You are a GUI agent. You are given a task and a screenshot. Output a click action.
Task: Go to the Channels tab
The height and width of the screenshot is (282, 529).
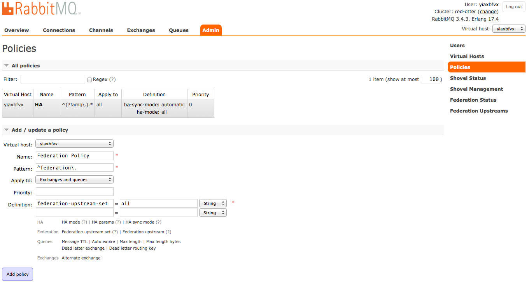pyautogui.click(x=101, y=30)
